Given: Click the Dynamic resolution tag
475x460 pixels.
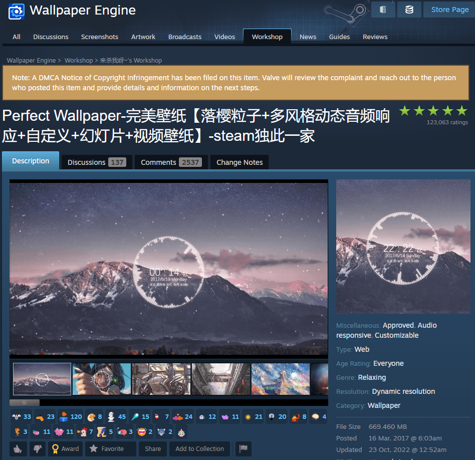Looking at the screenshot, I should (403, 391).
